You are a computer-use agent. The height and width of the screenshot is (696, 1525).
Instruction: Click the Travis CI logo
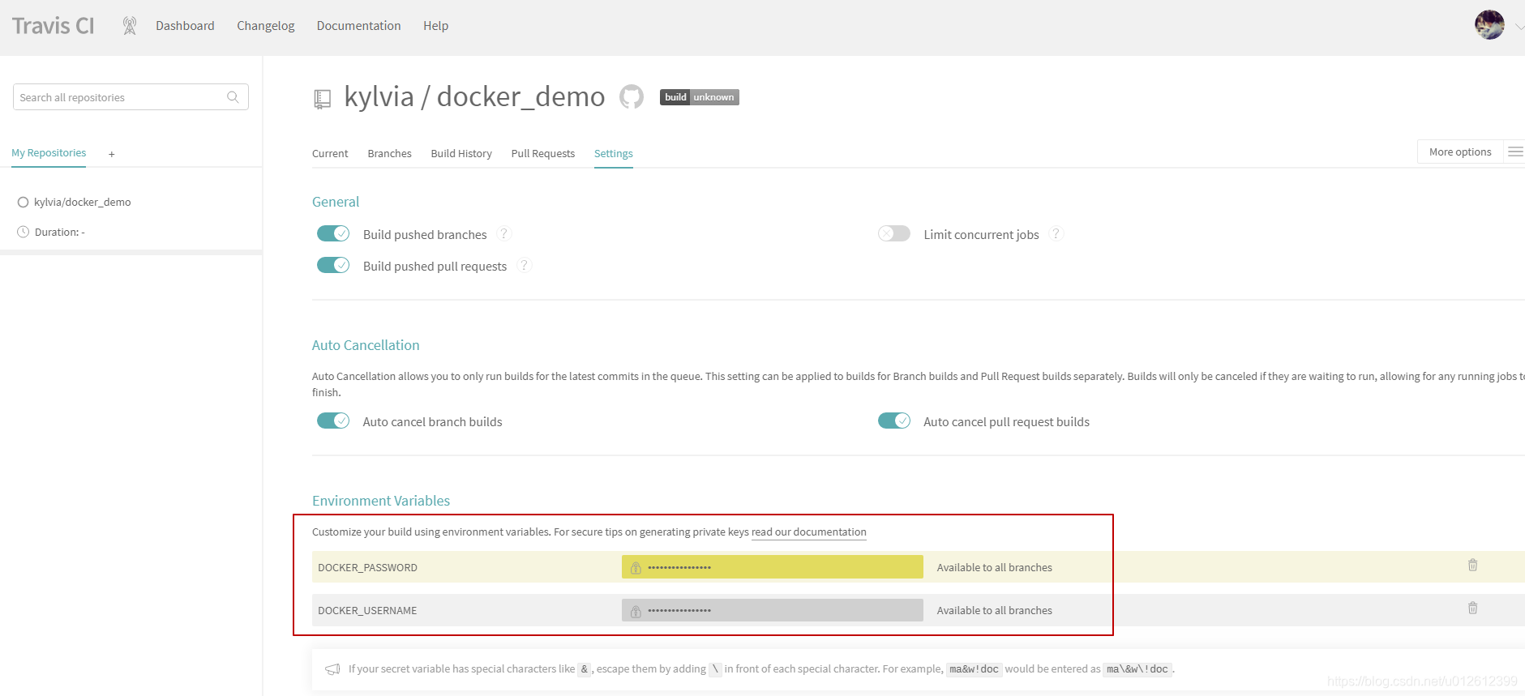click(53, 26)
